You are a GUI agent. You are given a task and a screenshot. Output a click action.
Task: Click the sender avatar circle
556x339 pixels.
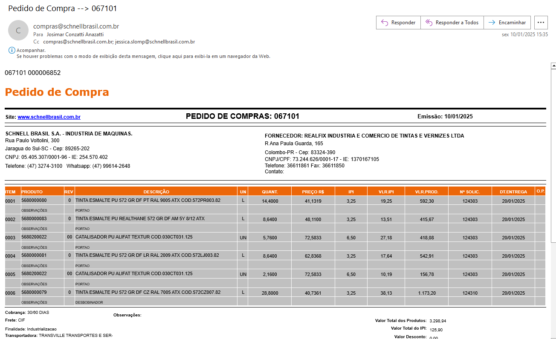click(x=18, y=31)
